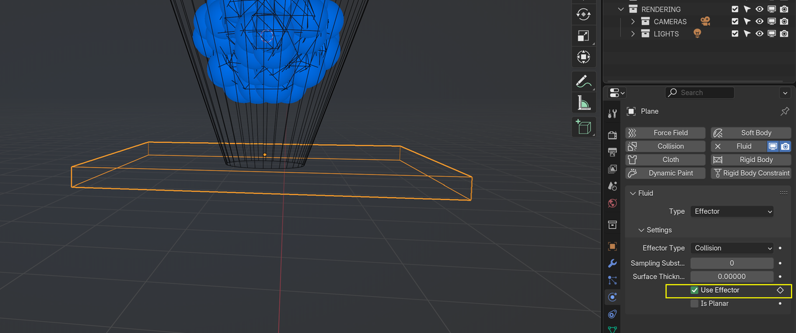Screen dimensions: 796x333
Task: Disable LIGHTS collection in renders camera icon
Action: (784, 34)
